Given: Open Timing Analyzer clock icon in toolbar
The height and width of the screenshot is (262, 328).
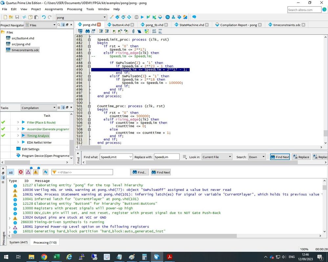Looking at the screenshot, I should 167,17.
